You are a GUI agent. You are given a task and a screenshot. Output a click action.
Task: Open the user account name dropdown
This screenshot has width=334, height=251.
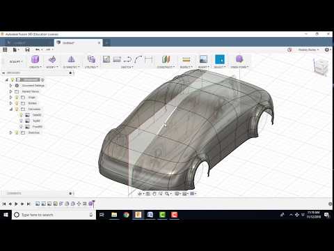pyautogui.click(x=308, y=50)
